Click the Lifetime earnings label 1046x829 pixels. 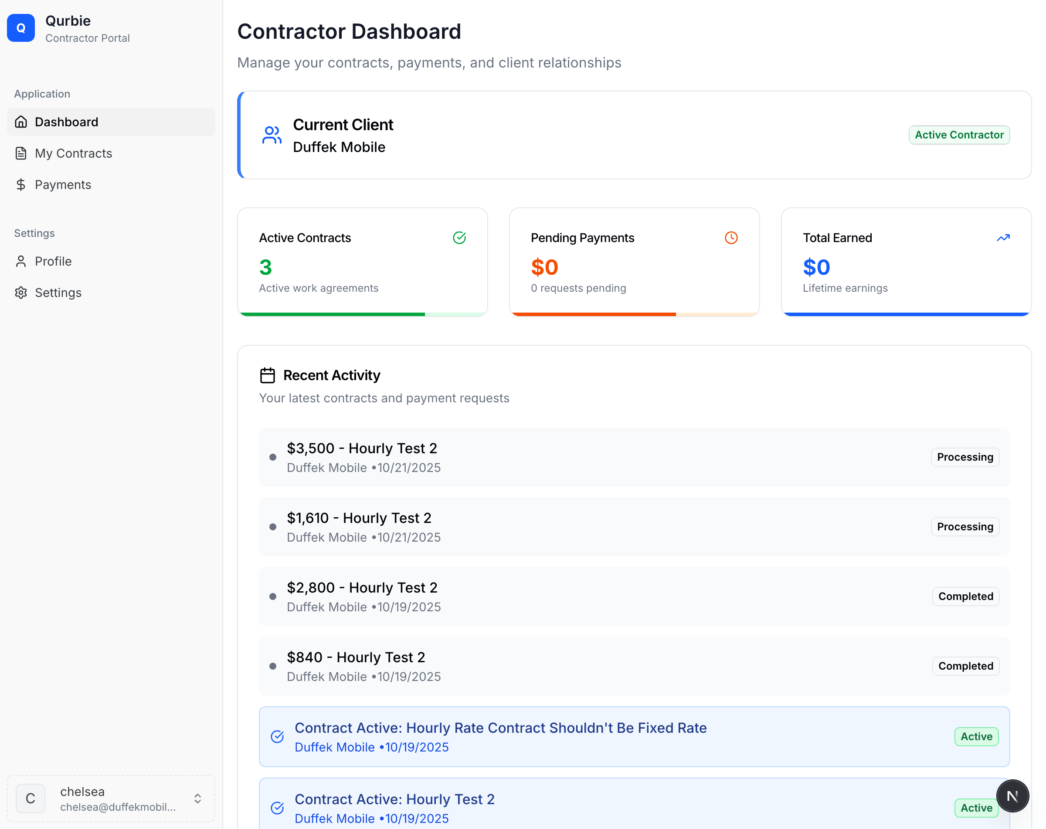click(x=845, y=288)
